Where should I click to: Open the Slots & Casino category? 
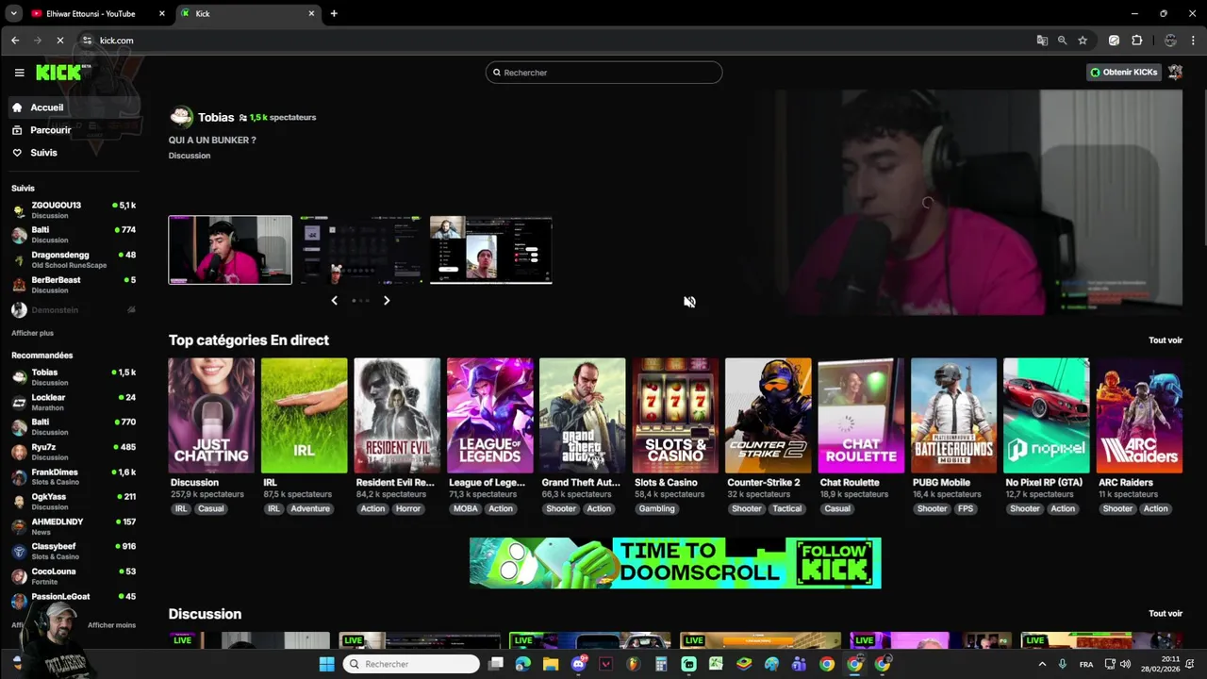coord(675,415)
